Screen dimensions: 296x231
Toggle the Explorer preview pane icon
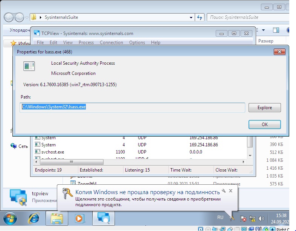tap(276, 30)
